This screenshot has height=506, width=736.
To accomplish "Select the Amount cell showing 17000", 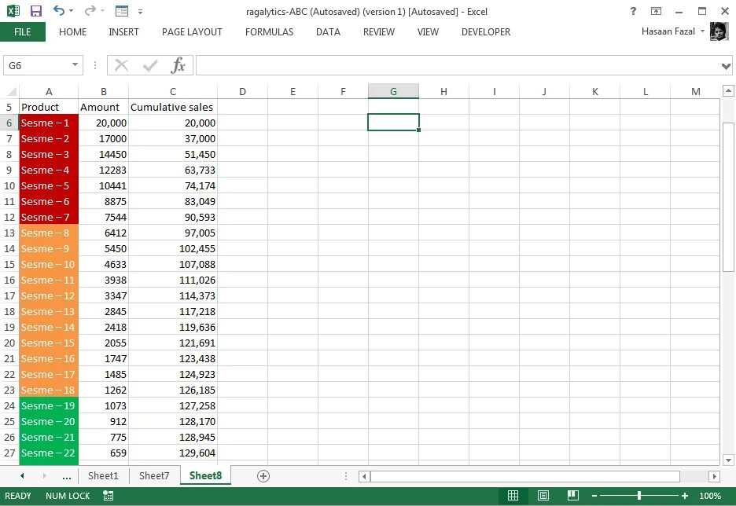I will [x=103, y=139].
